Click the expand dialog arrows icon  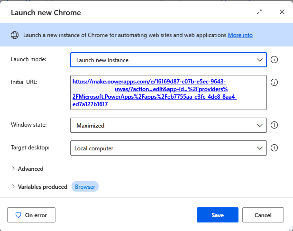(x=259, y=12)
